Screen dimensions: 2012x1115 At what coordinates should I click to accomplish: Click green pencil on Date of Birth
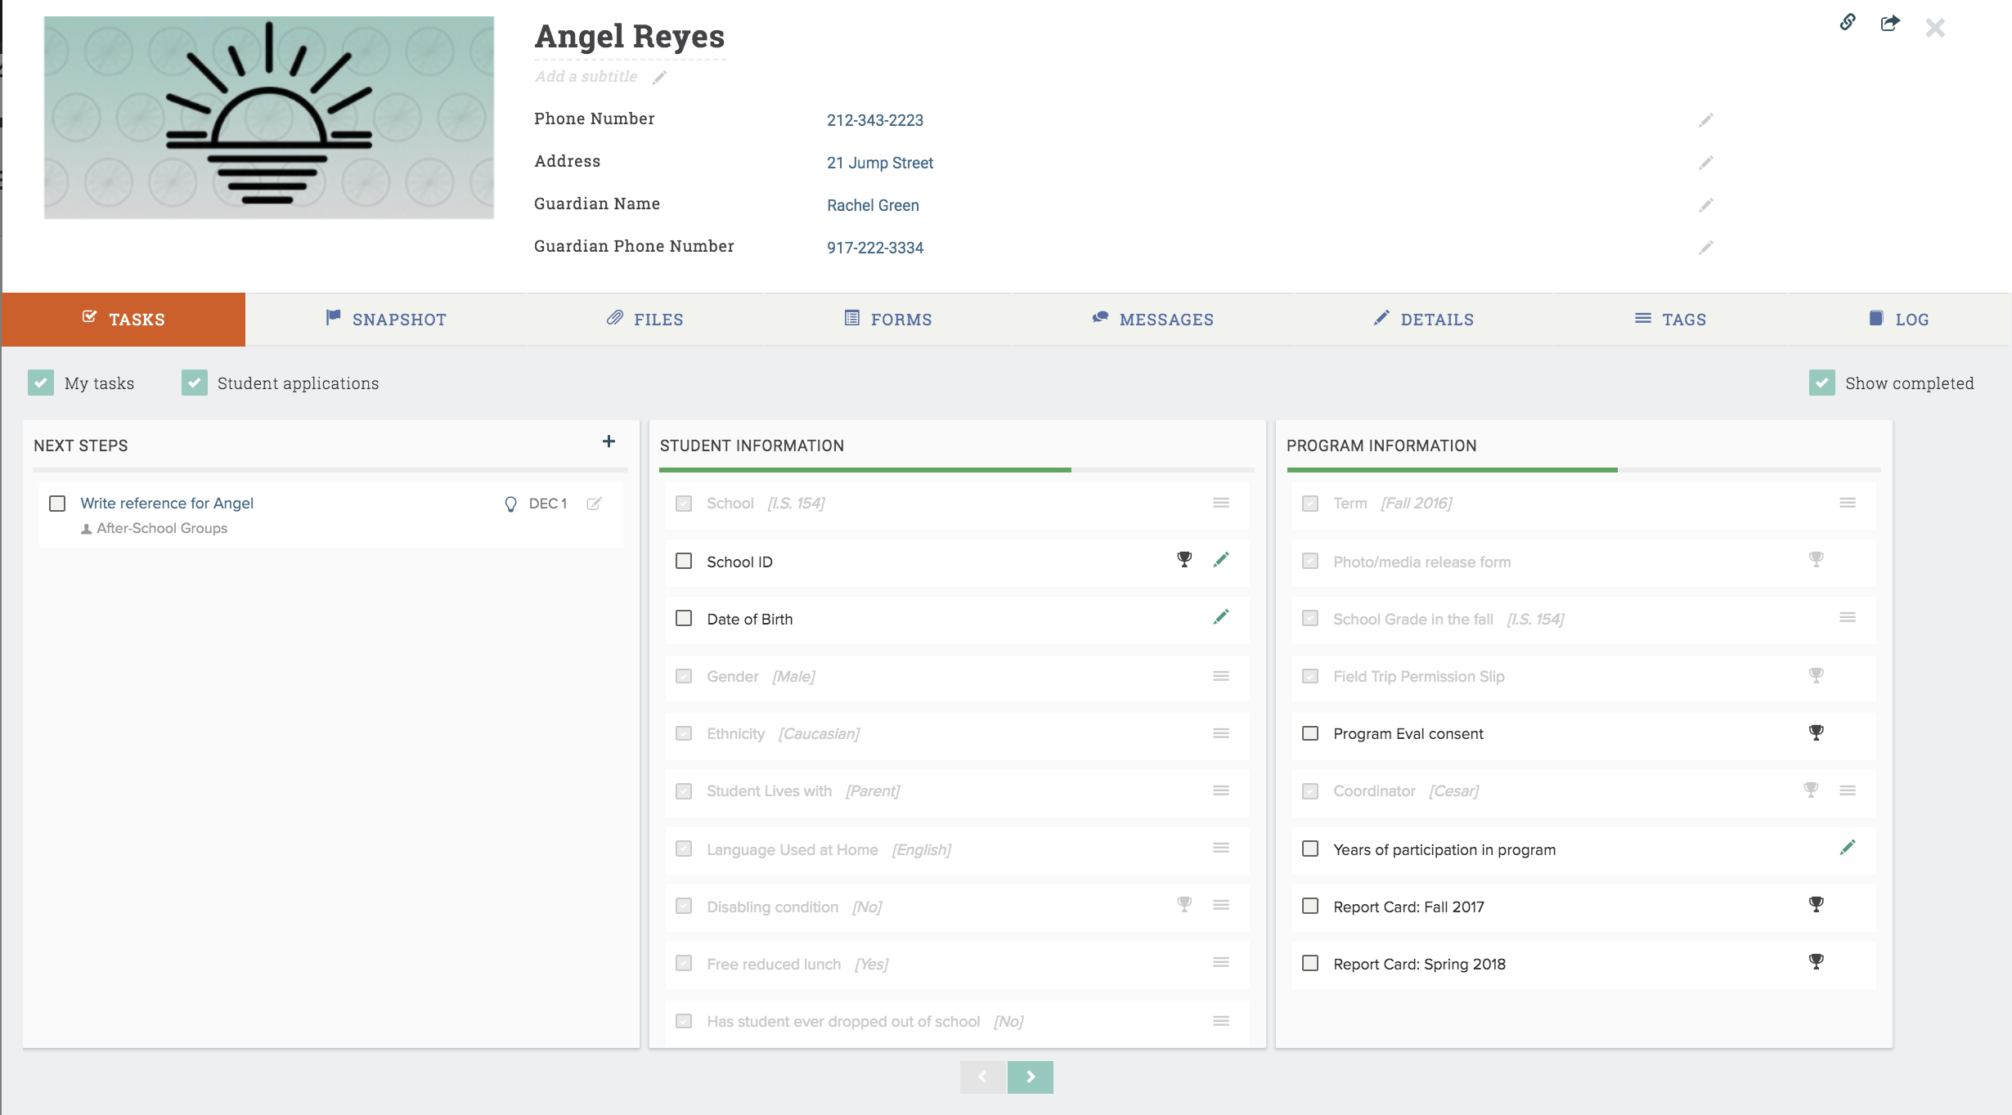1220,617
